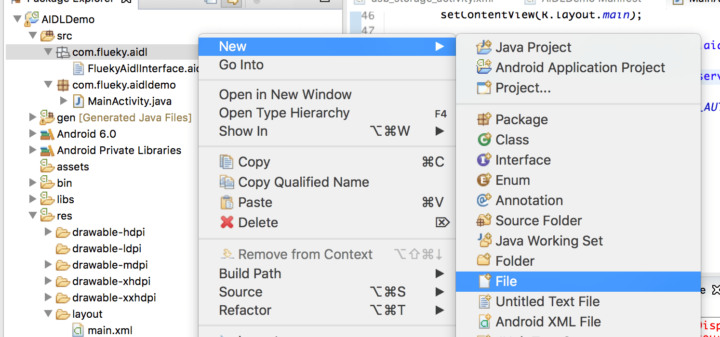720x337 pixels.
Task: Select MainActivity.java in Package Explorer
Action: pyautogui.click(x=129, y=101)
